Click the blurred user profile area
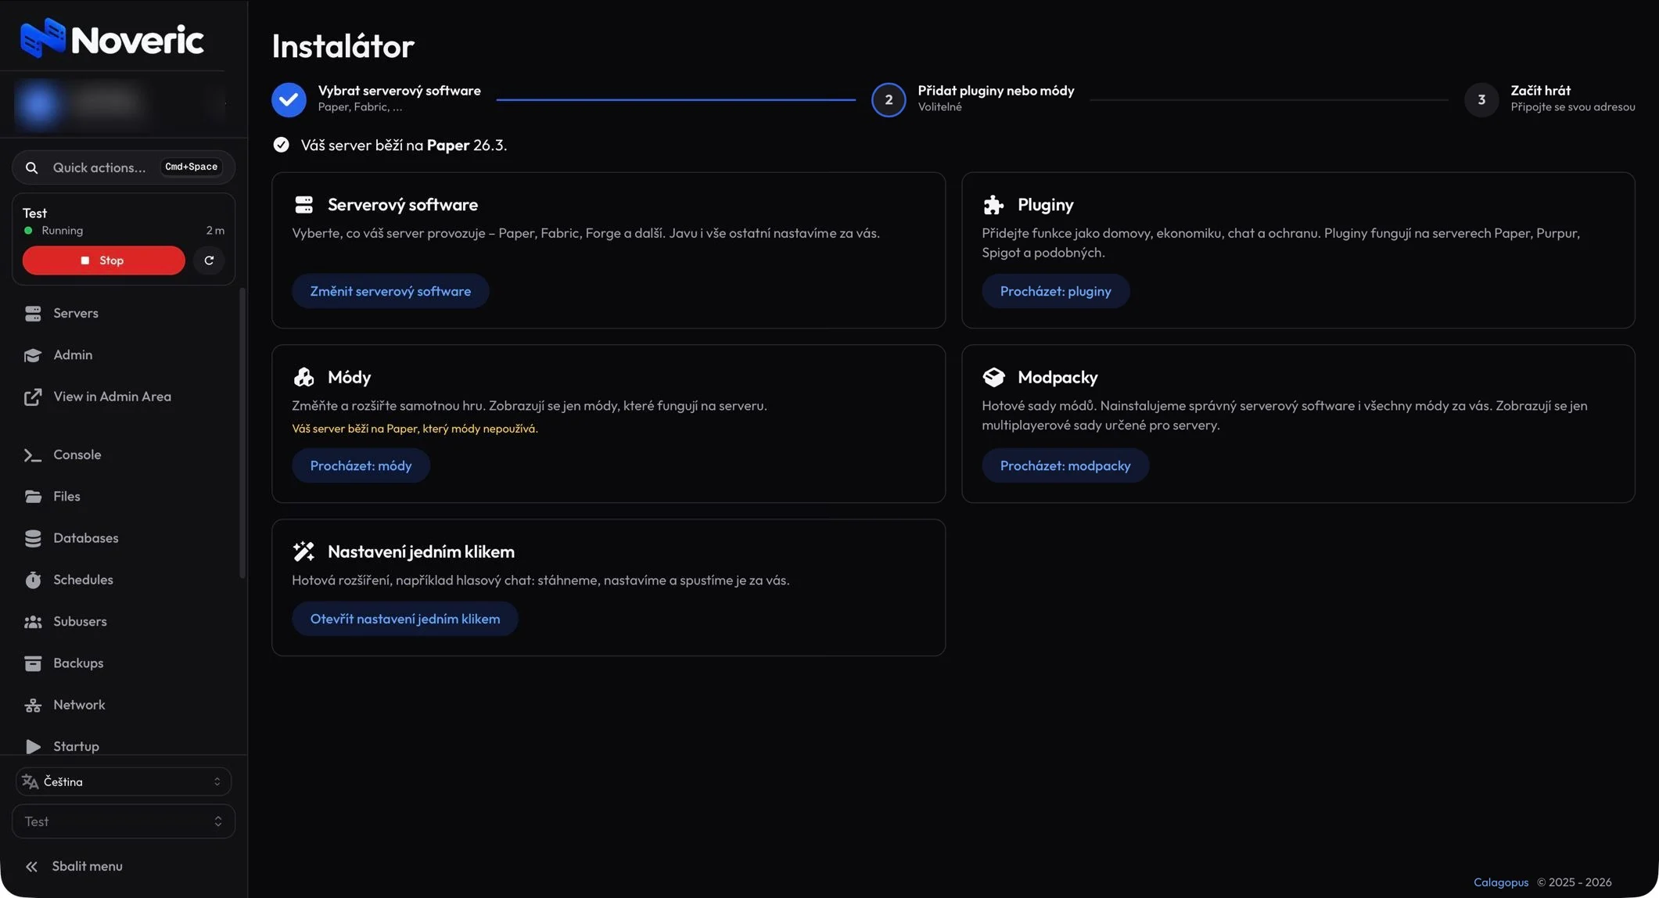Image resolution: width=1659 pixels, height=898 pixels. click(x=119, y=103)
